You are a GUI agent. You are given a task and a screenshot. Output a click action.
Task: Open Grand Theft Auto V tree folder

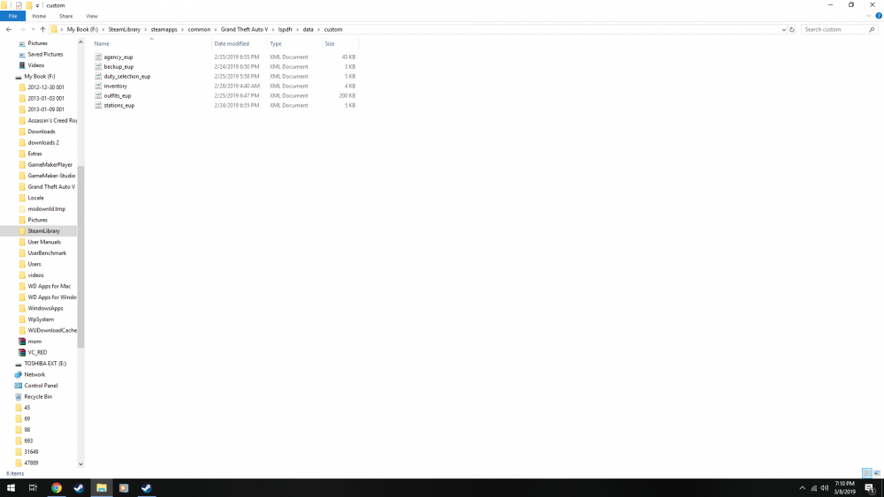[50, 187]
